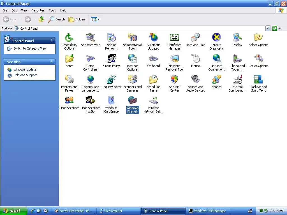Select User Accounts (W2k) icon
The image size is (287, 215).
tap(91, 101)
